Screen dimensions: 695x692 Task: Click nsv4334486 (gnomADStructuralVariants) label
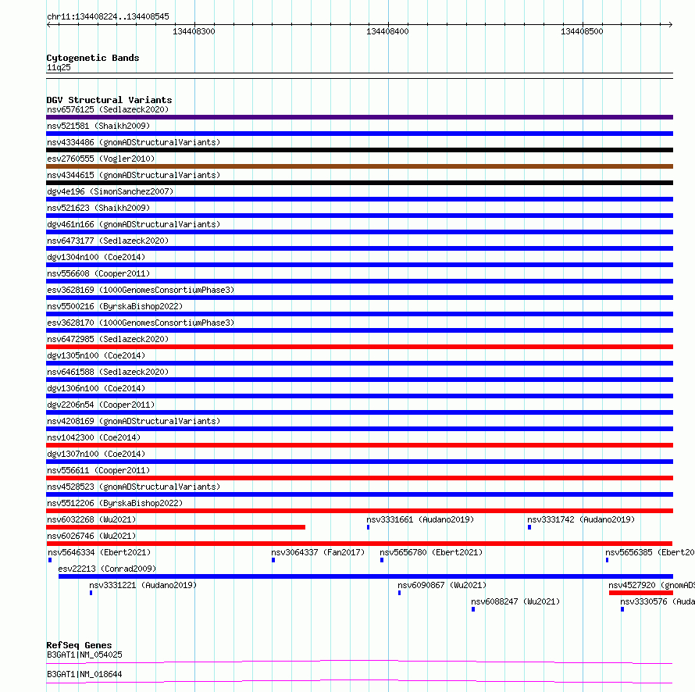tap(134, 142)
